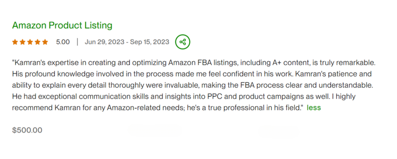397x159 pixels.
Task: Open the Amazon Product Listing title
Action: pyautogui.click(x=62, y=25)
